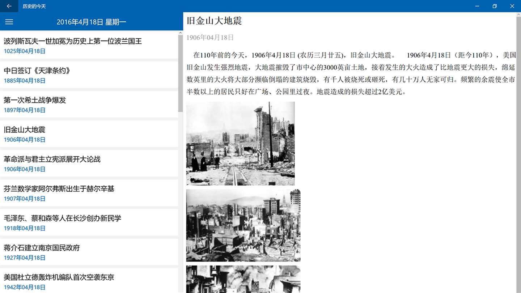Open 革命派与君主立宪派展开大论战 entry
Image resolution: width=521 pixels, height=293 pixels.
click(x=89, y=164)
